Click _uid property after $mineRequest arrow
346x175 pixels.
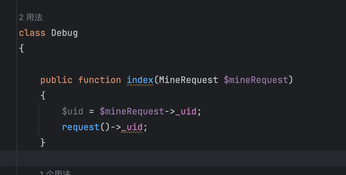(x=186, y=111)
